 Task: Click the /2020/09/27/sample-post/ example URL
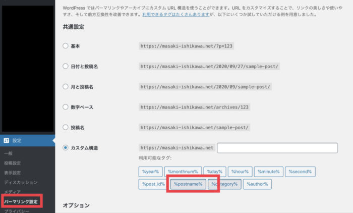click(209, 66)
